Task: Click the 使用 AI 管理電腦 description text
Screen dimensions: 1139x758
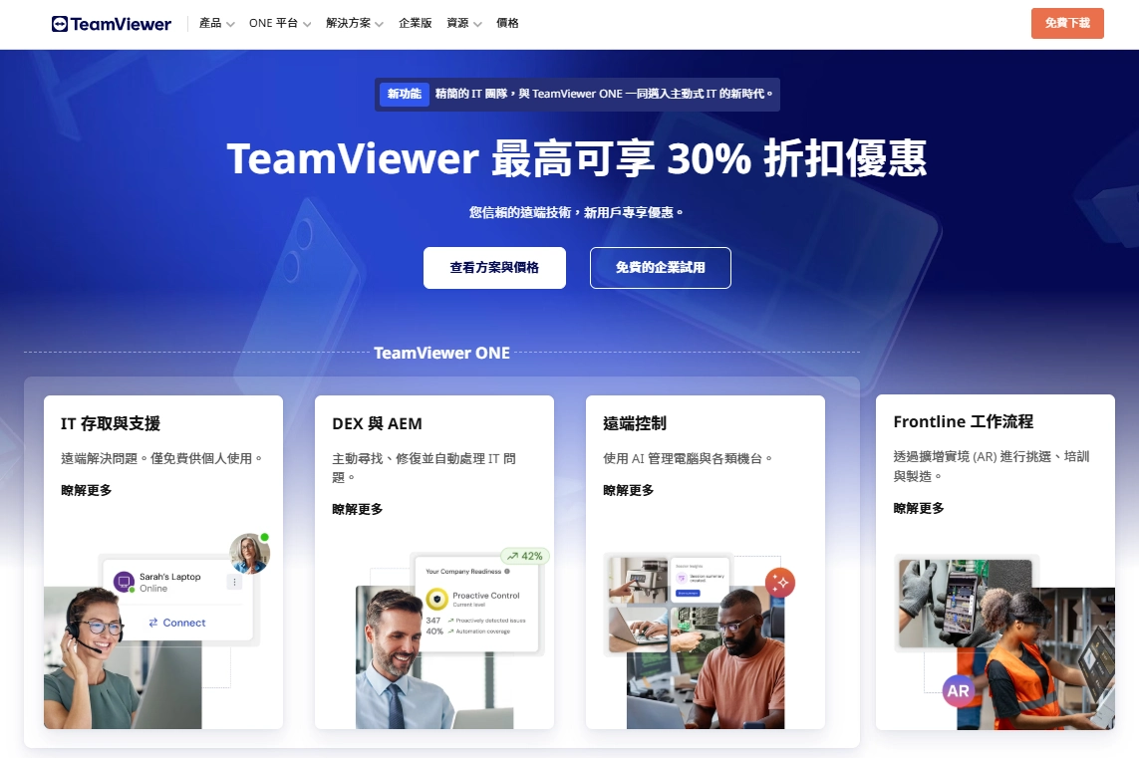Action: [x=689, y=459]
